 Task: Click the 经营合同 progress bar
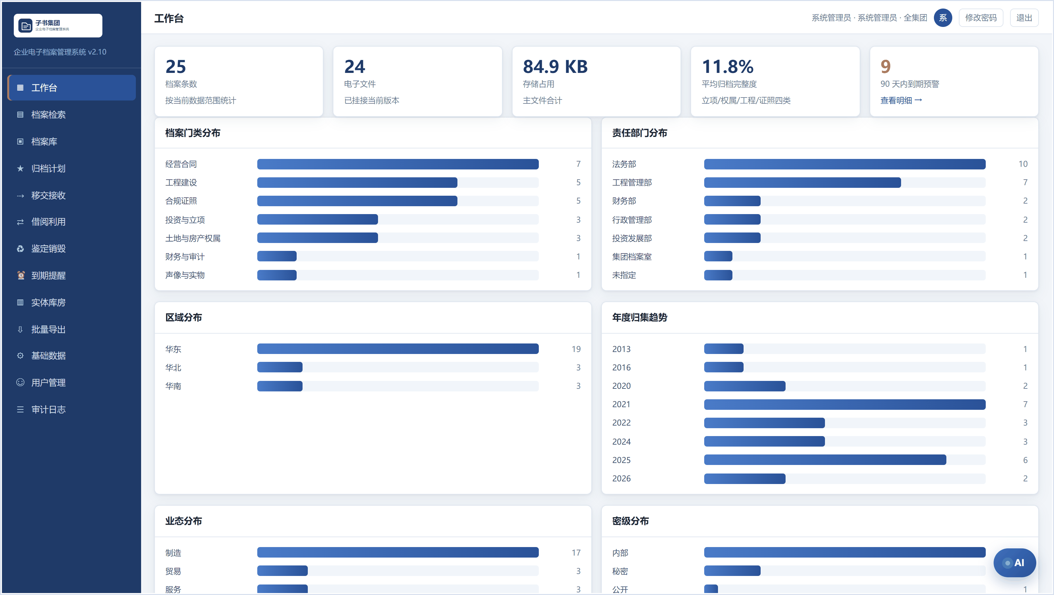pos(398,164)
